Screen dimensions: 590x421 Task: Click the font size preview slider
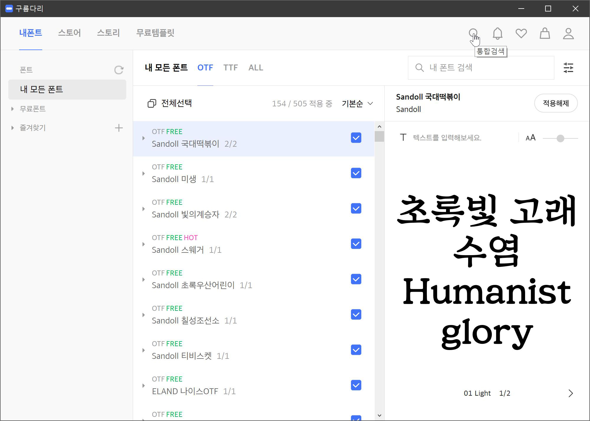coord(560,138)
